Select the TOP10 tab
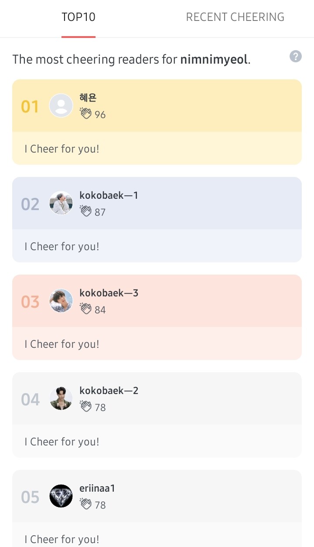 [78, 17]
